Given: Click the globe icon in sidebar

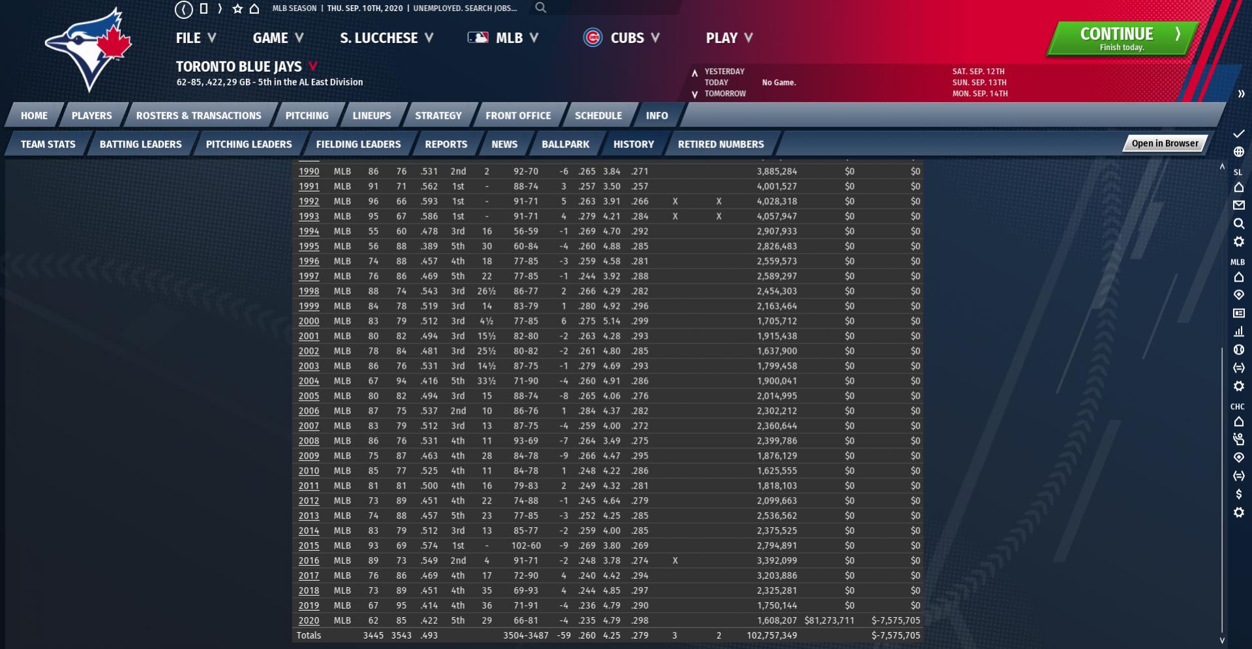Looking at the screenshot, I should pyautogui.click(x=1238, y=152).
